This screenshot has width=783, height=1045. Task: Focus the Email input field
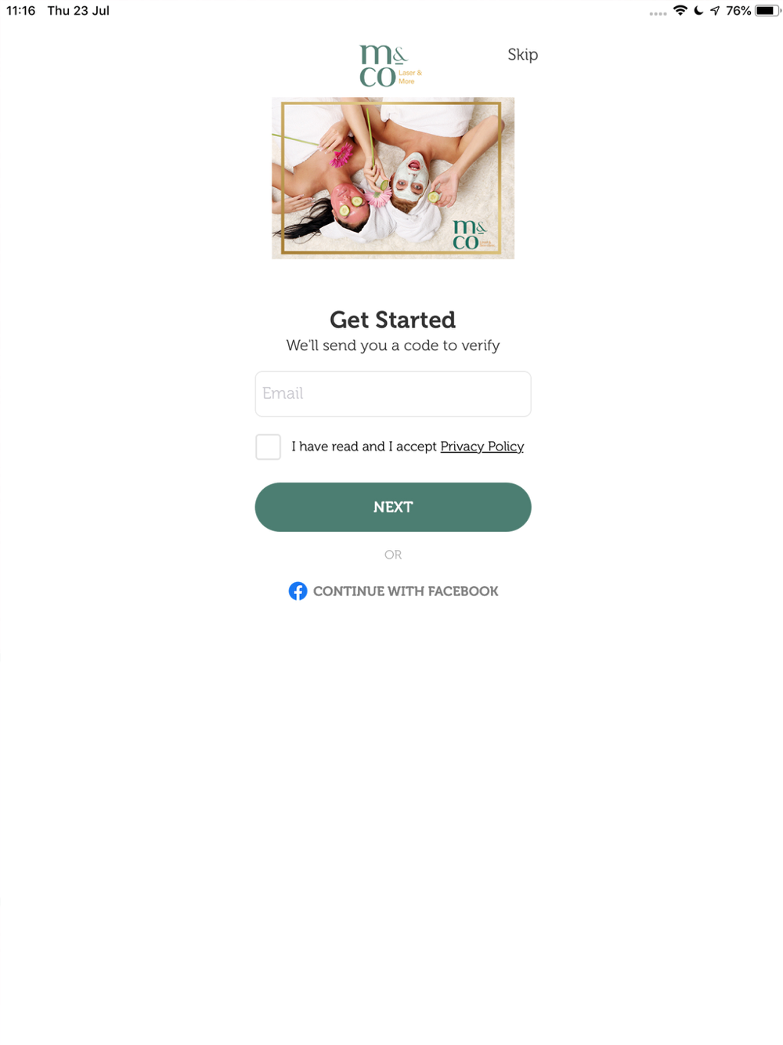click(x=393, y=394)
